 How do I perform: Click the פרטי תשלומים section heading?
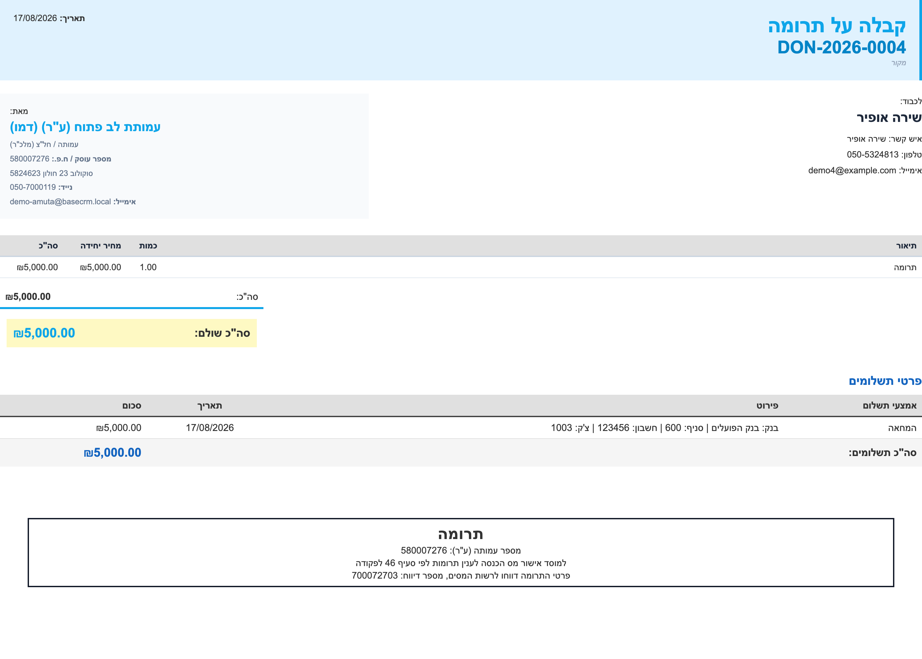point(885,381)
